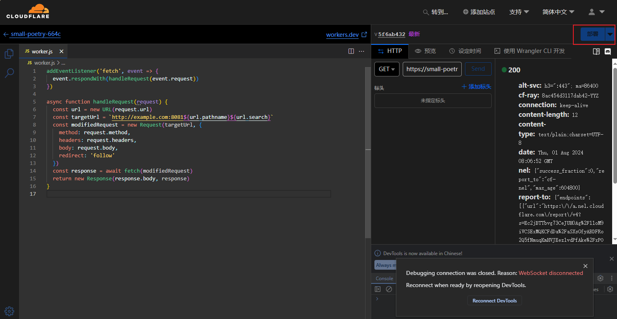Dismiss the DevTools Chinese language notice
This screenshot has height=319, width=617.
(x=611, y=259)
